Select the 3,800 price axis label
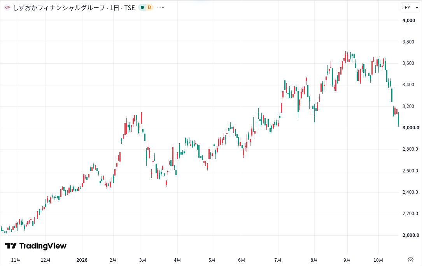Image resolution: width=422 pixels, height=266 pixels. click(408, 42)
